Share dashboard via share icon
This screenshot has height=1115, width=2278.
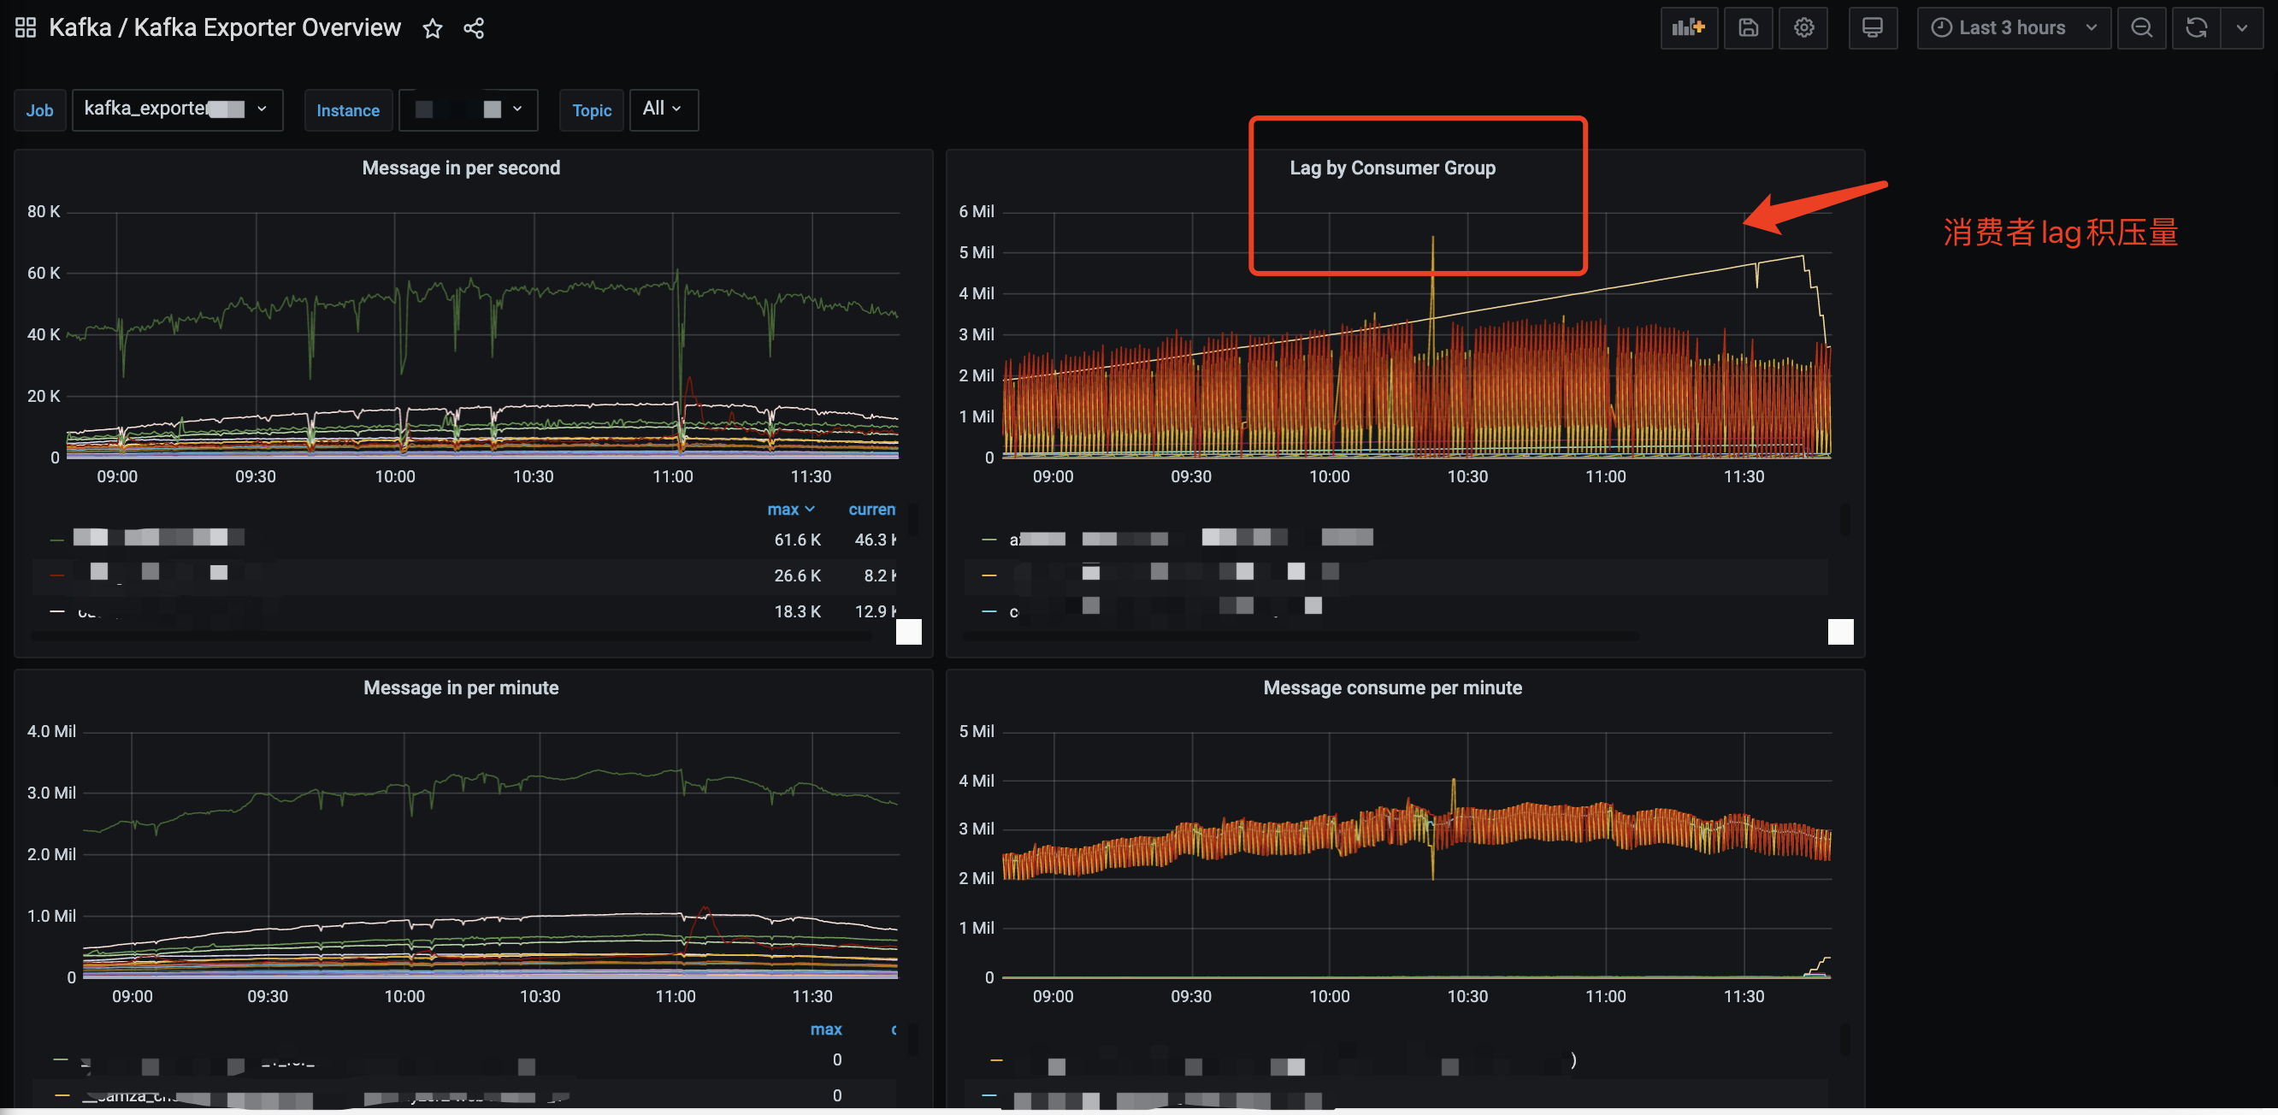click(474, 28)
